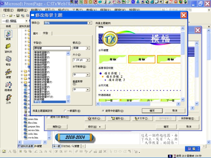Viewport: 211px width, 158px height.
Task: Click the language bar input method icon
Action: click(x=189, y=149)
